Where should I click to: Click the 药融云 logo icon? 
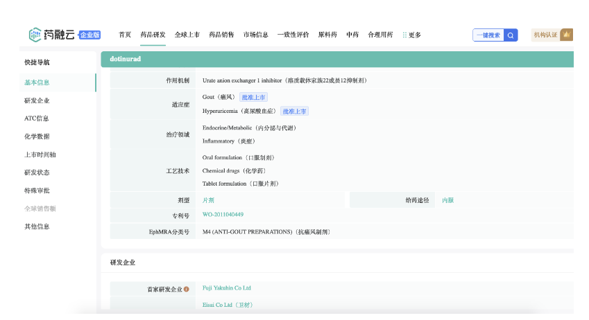[x=35, y=35]
